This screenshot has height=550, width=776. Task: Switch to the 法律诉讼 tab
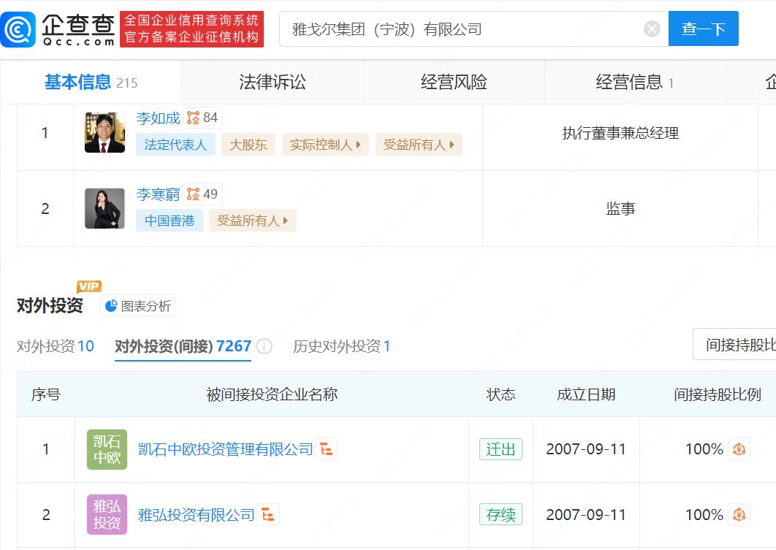coord(272,83)
